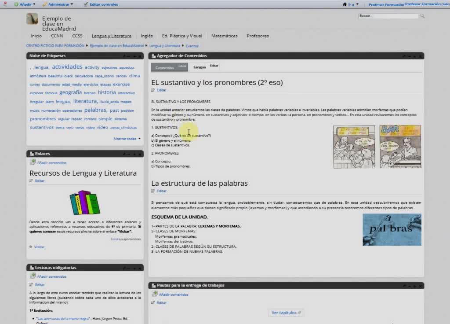Click the home icon beside Ir a
This screenshot has height=324, width=450.
click(x=345, y=4)
